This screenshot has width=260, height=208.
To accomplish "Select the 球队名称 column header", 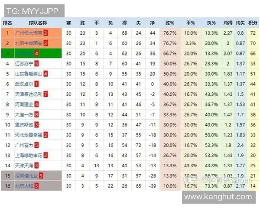I will click(x=38, y=23).
